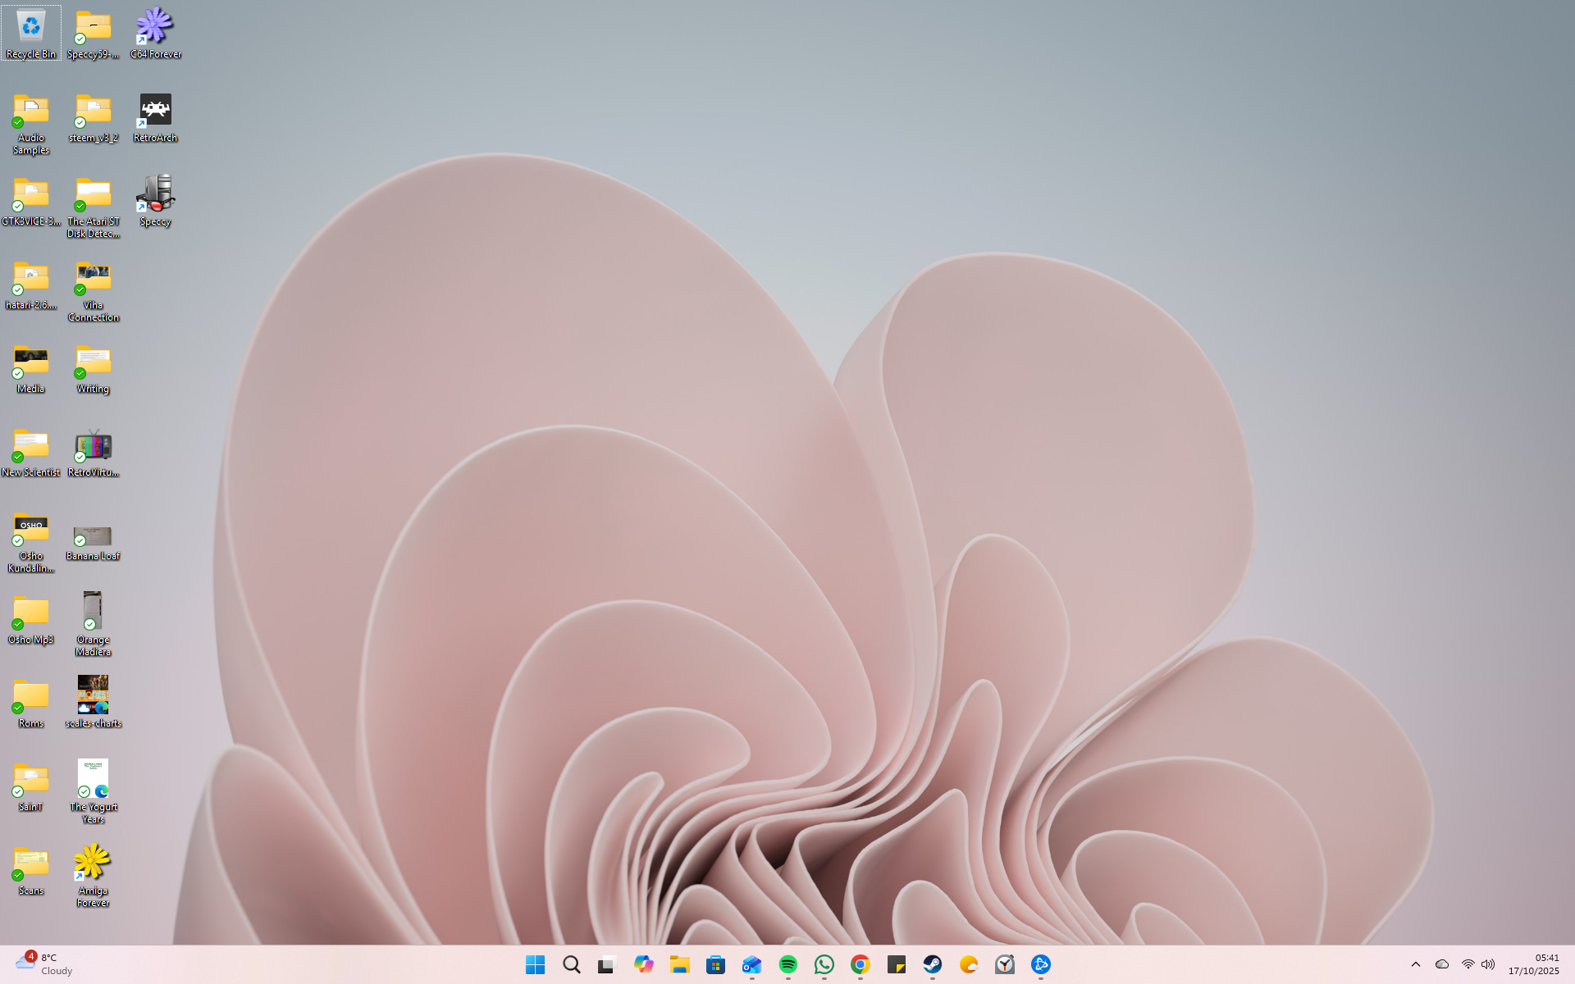
Task: Open Spotify from the taskbar
Action: point(788,964)
